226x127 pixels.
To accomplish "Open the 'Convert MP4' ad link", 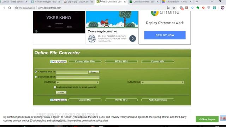I will [x=158, y=61].
